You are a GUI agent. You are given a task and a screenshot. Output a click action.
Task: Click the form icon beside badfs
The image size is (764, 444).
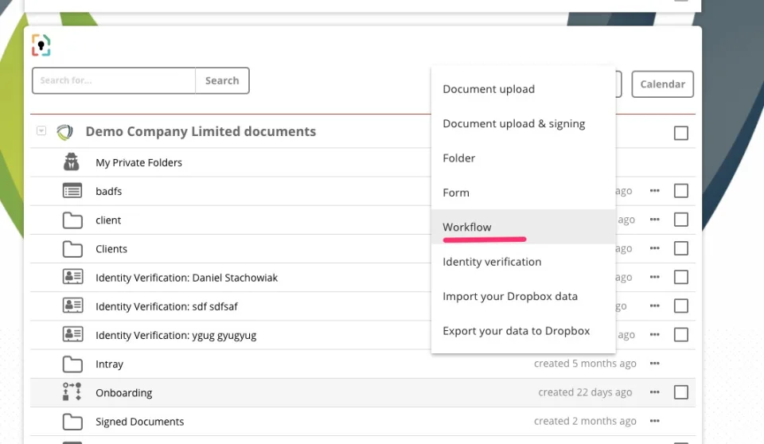[72, 190]
